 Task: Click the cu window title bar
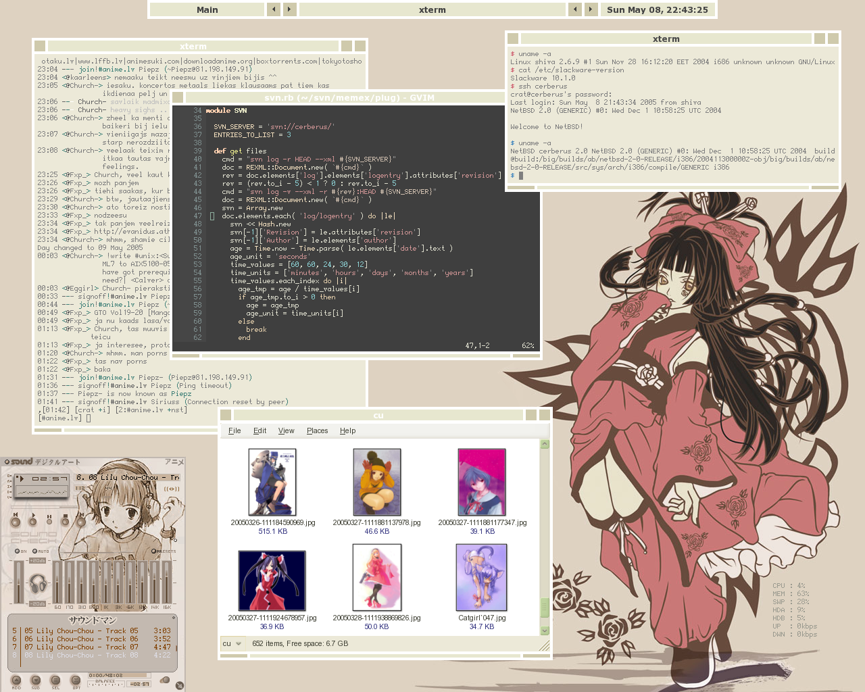pos(378,415)
